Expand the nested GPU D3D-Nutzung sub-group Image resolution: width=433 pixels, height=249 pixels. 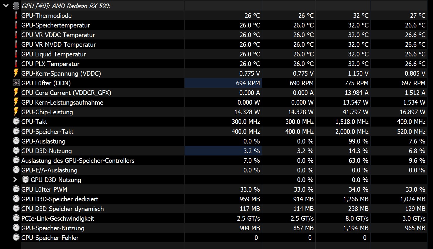coord(15,179)
